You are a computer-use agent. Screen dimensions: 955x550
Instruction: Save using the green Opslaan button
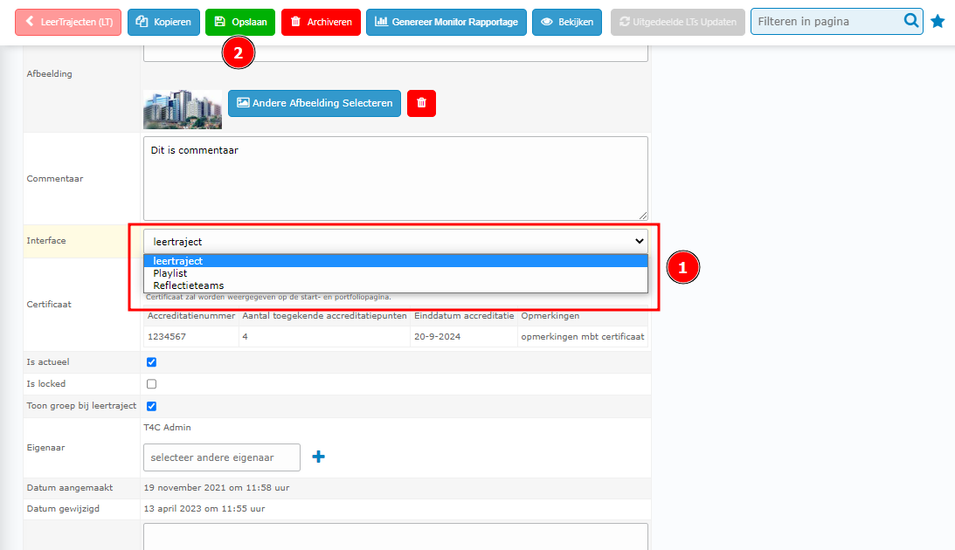(240, 22)
